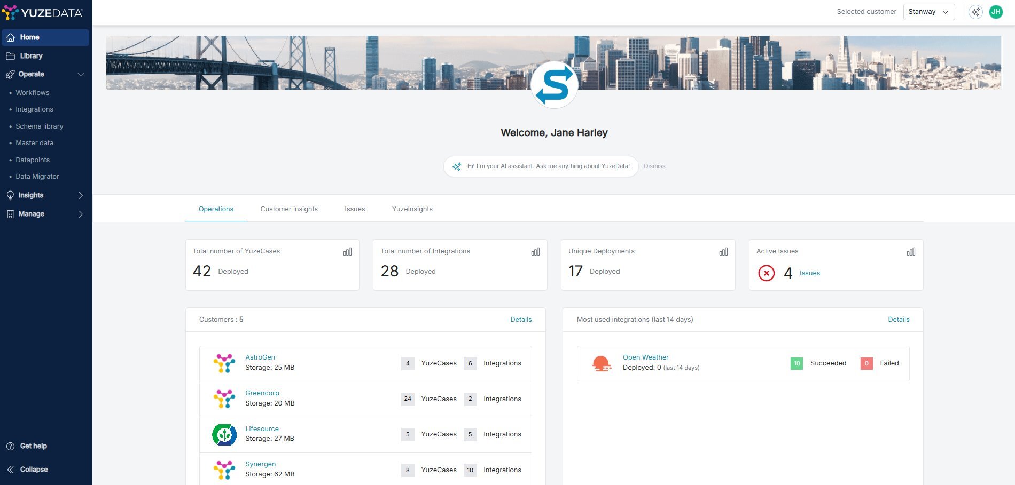Image resolution: width=1015 pixels, height=485 pixels.
Task: Click chart icon on Unique Deployments card
Action: coord(723,251)
